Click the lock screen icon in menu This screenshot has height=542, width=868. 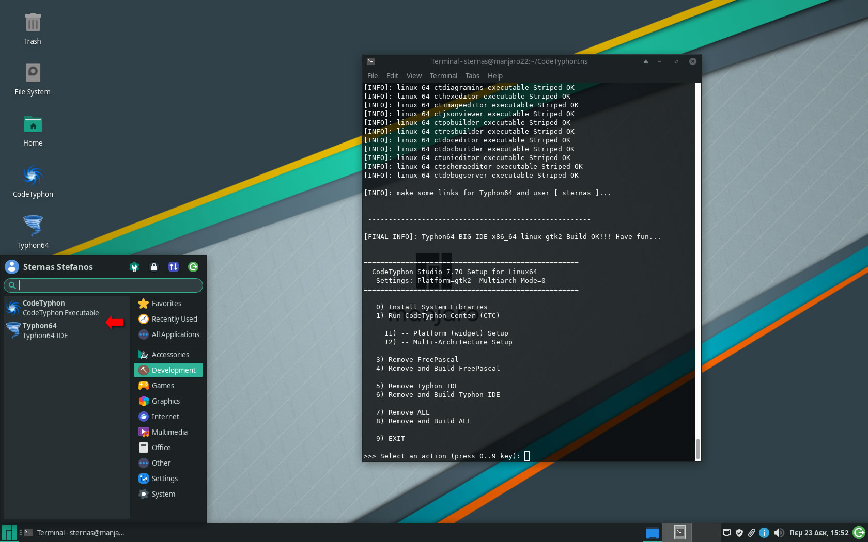[154, 267]
